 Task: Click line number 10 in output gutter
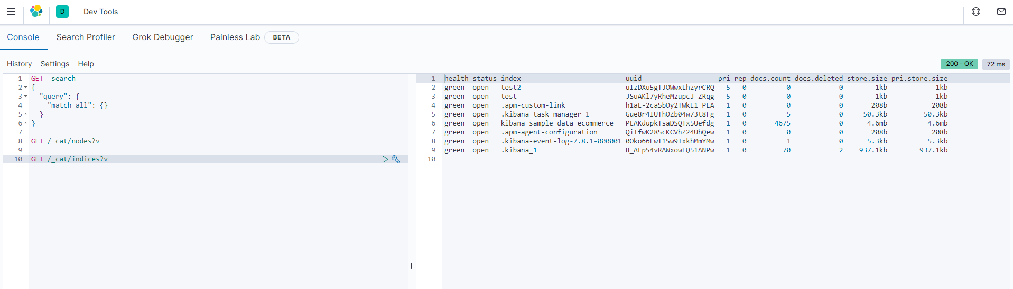click(431, 159)
